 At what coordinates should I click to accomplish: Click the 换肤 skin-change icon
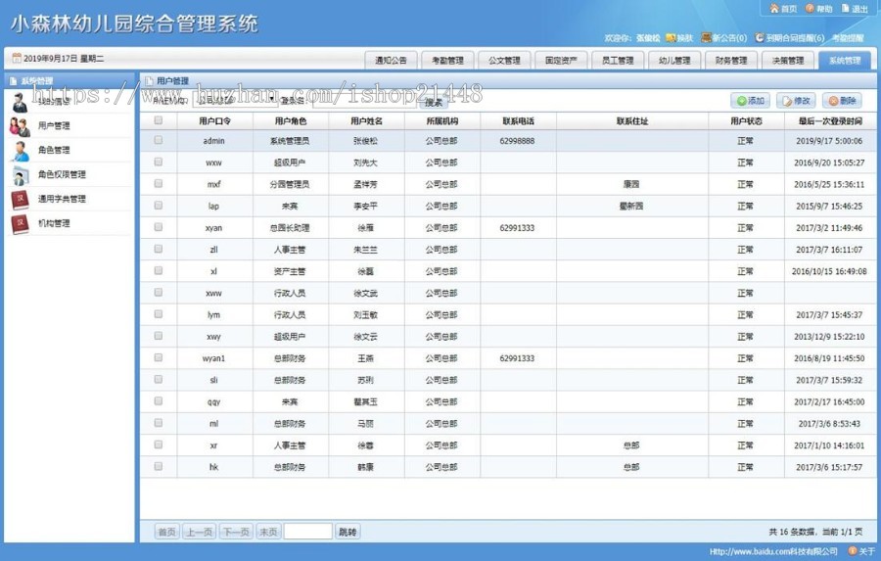(x=671, y=37)
